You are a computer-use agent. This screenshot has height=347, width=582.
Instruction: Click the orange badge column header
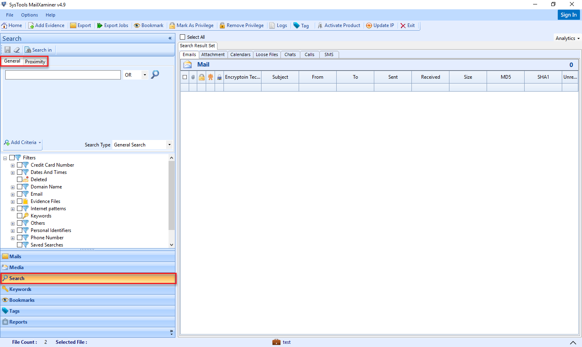click(x=210, y=77)
